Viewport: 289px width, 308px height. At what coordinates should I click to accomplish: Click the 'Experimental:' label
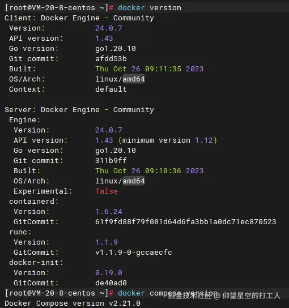pyautogui.click(x=43, y=191)
